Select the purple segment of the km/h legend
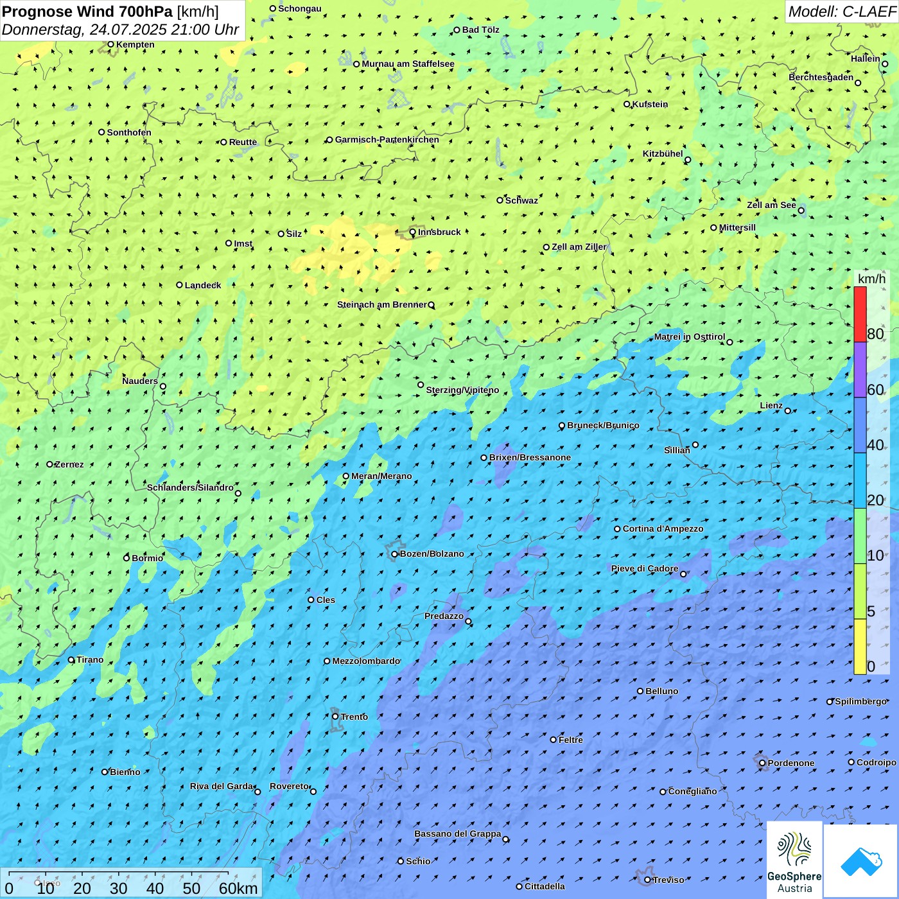Image resolution: width=899 pixels, height=899 pixels. coord(860,370)
